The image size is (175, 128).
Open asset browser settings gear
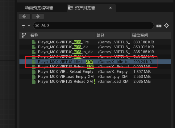tap(166, 26)
